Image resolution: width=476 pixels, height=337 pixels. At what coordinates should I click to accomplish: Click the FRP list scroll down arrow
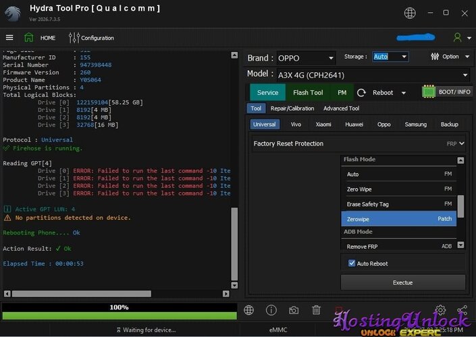(x=460, y=245)
